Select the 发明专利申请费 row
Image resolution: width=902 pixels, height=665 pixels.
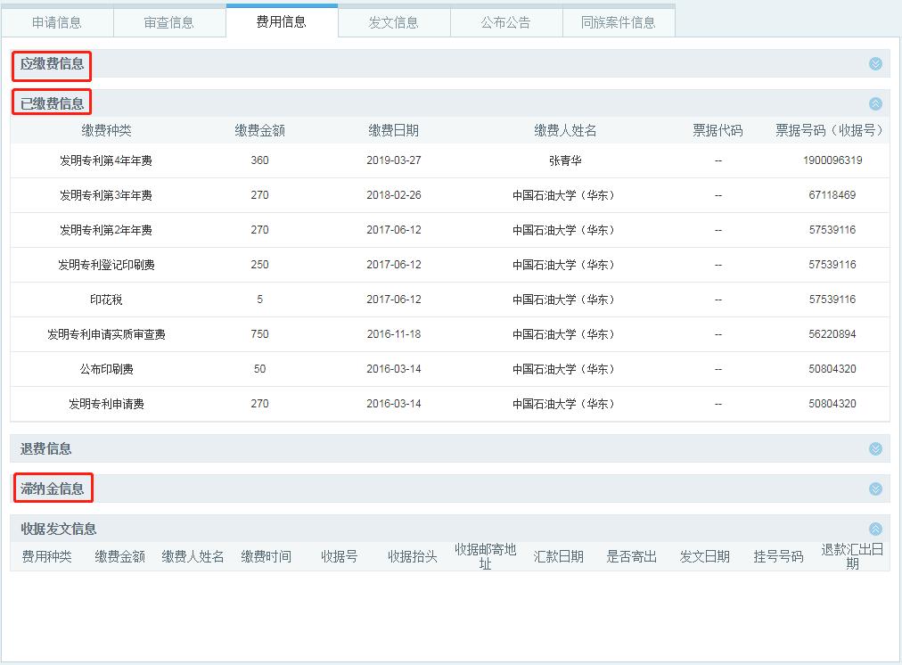coord(450,404)
